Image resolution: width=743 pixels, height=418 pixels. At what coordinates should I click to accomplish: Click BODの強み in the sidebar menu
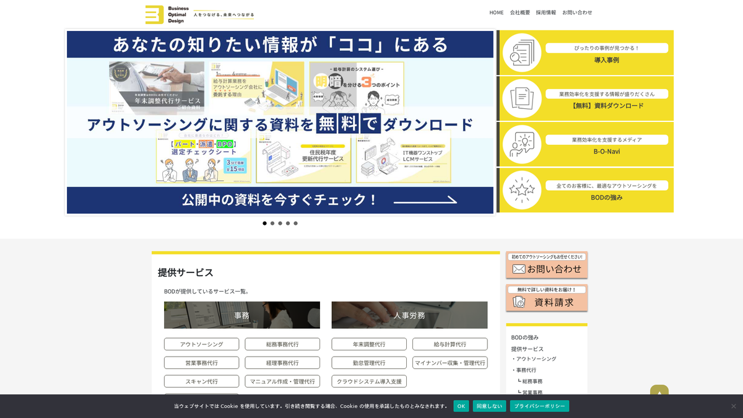tap(525, 337)
